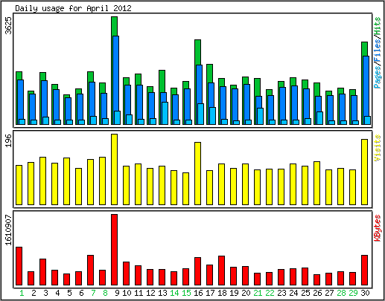Select the red KBytes bar for day 7
This screenshot has height=301, width=385.
pyautogui.click(x=90, y=270)
